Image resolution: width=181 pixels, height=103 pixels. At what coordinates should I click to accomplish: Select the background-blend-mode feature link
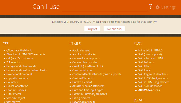click(21, 66)
